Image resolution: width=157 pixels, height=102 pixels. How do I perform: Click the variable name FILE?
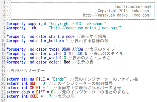40,79
